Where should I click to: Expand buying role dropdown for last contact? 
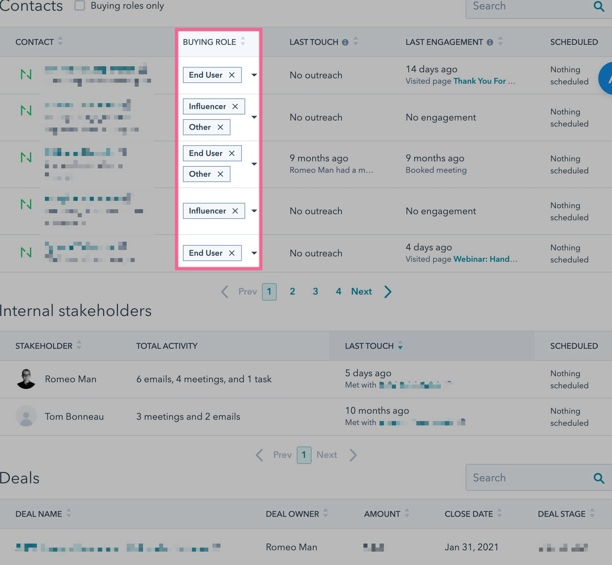coord(254,253)
